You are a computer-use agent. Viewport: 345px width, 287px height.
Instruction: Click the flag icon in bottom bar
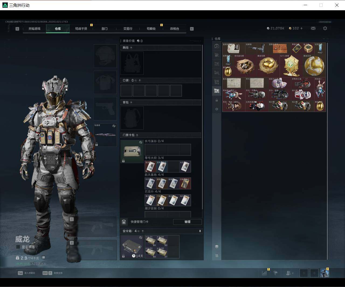coord(275,273)
